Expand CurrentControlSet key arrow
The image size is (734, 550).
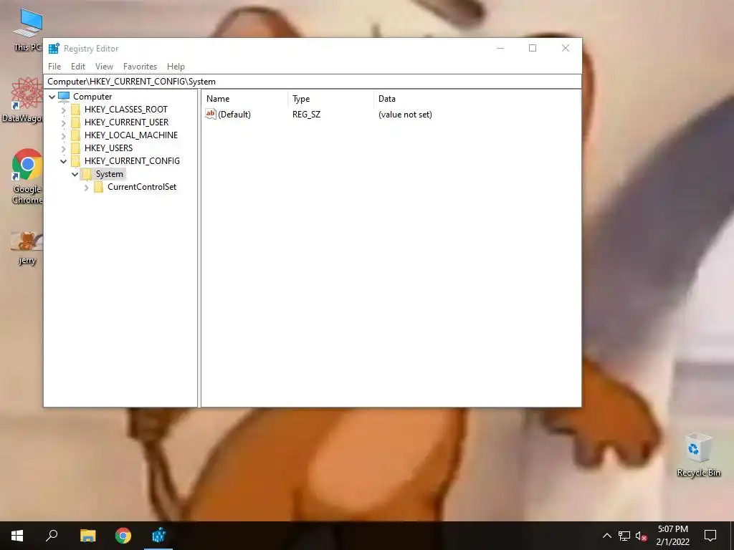(87, 187)
